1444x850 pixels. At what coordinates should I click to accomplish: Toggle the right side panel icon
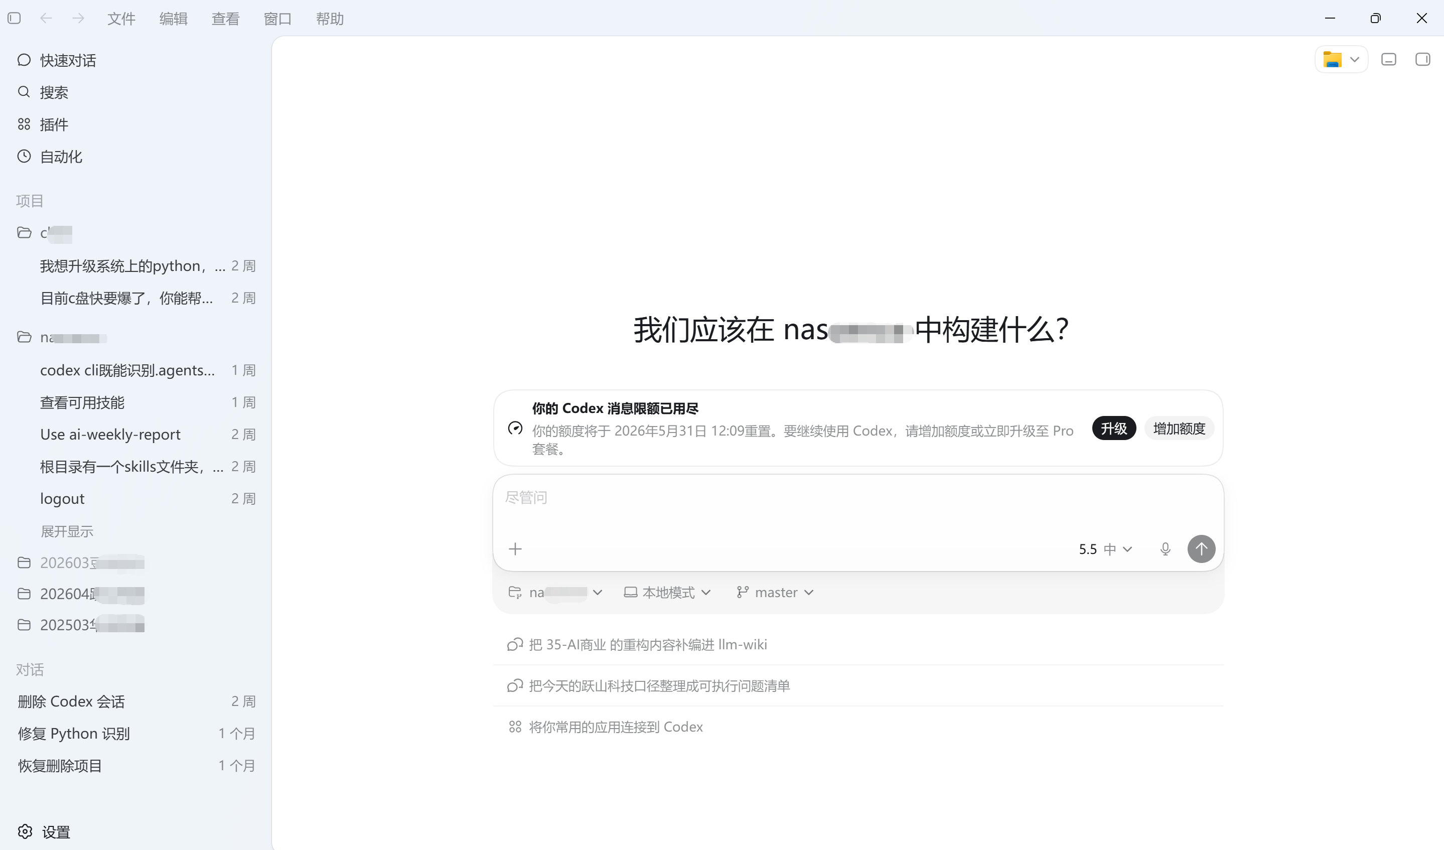pos(1423,60)
